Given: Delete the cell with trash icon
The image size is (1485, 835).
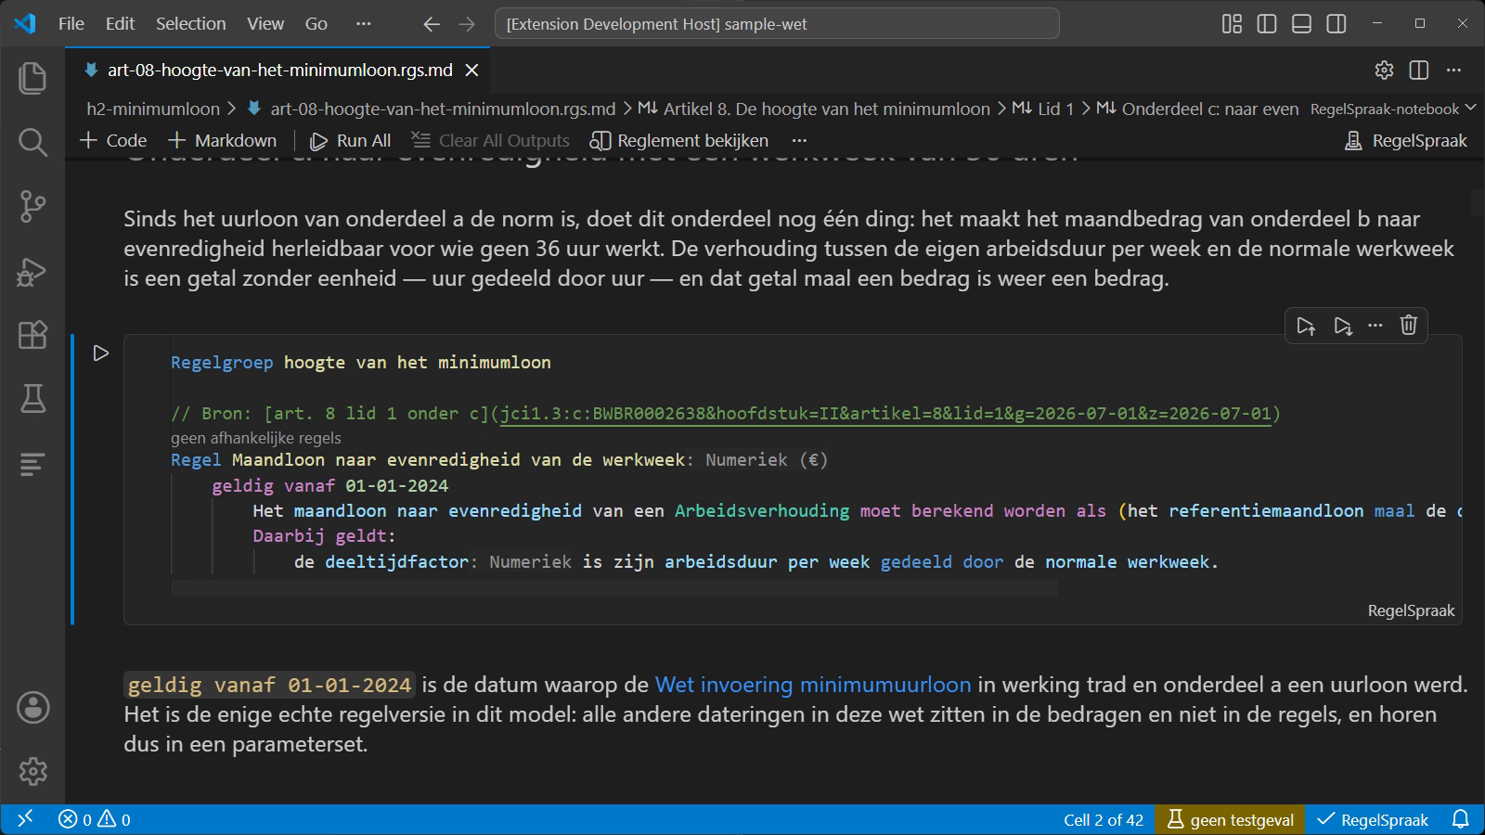Looking at the screenshot, I should pyautogui.click(x=1409, y=326).
